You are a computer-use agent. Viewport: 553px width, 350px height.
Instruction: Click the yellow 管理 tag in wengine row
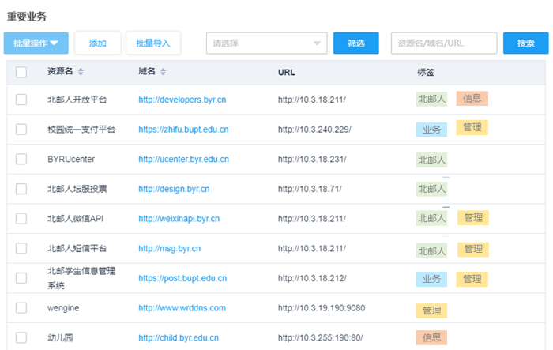pos(431,310)
